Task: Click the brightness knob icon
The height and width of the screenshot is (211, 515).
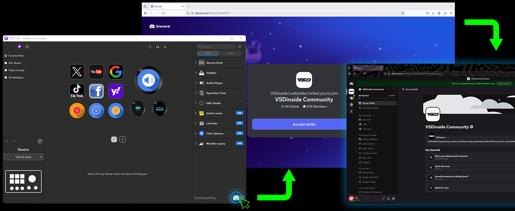Action: coord(160,109)
